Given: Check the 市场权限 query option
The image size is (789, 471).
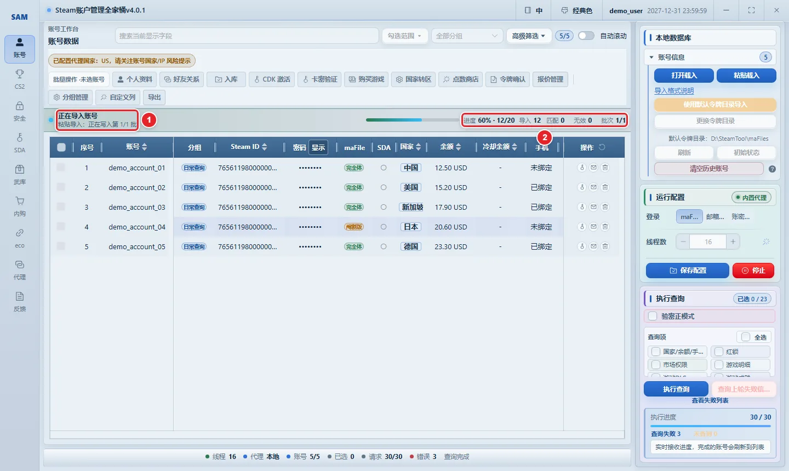Looking at the screenshot, I should coord(656,365).
